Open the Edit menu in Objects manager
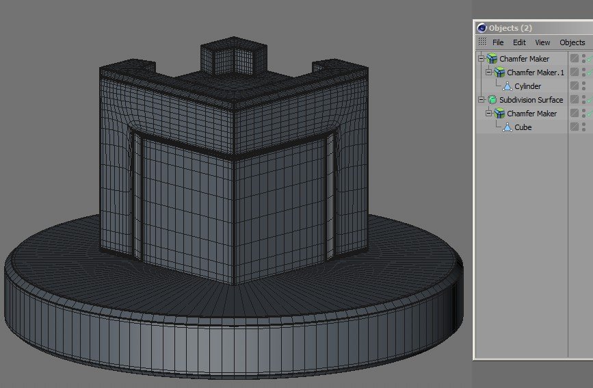Image resolution: width=593 pixels, height=388 pixels. point(519,42)
